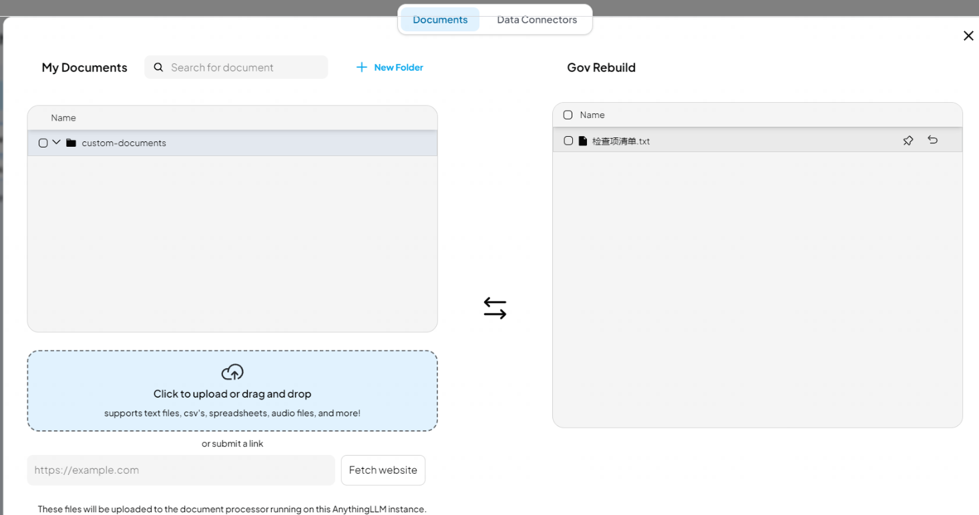Click the https://example.com link field

181,470
